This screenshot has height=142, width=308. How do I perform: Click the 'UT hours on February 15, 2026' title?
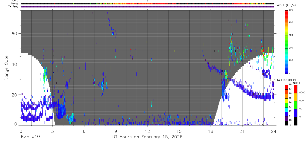tap(147, 137)
